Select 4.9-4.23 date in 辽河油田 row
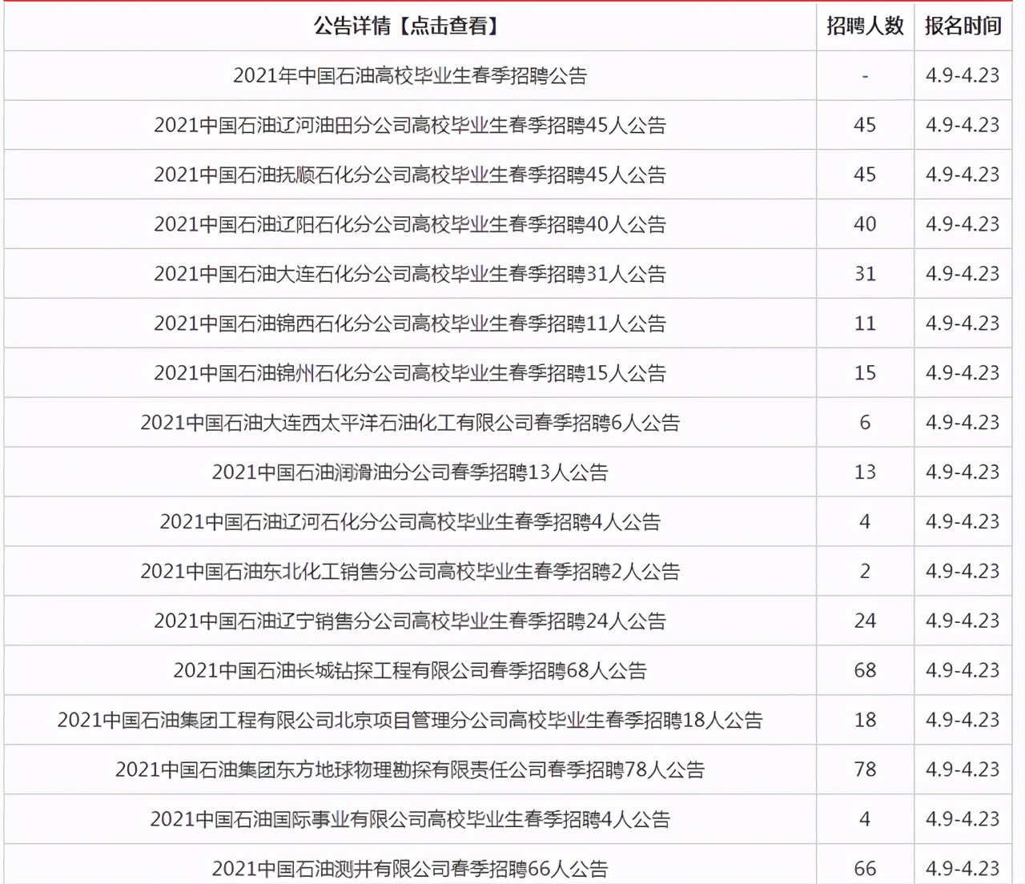Screen dimensions: 1025x884 tap(963, 125)
